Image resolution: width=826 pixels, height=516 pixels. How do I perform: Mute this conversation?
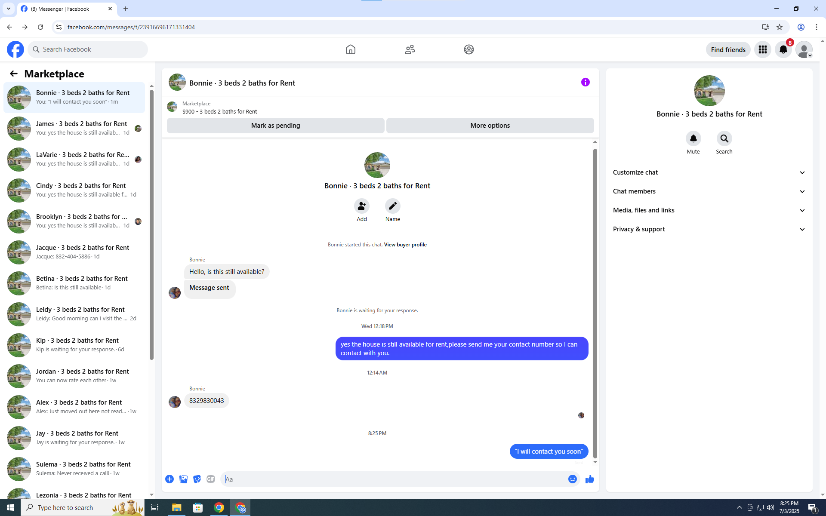[693, 138]
